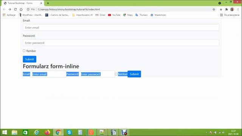This screenshot has height=136, width=242.
Task: Click the inline form Enter email field
Action: click(x=48, y=74)
